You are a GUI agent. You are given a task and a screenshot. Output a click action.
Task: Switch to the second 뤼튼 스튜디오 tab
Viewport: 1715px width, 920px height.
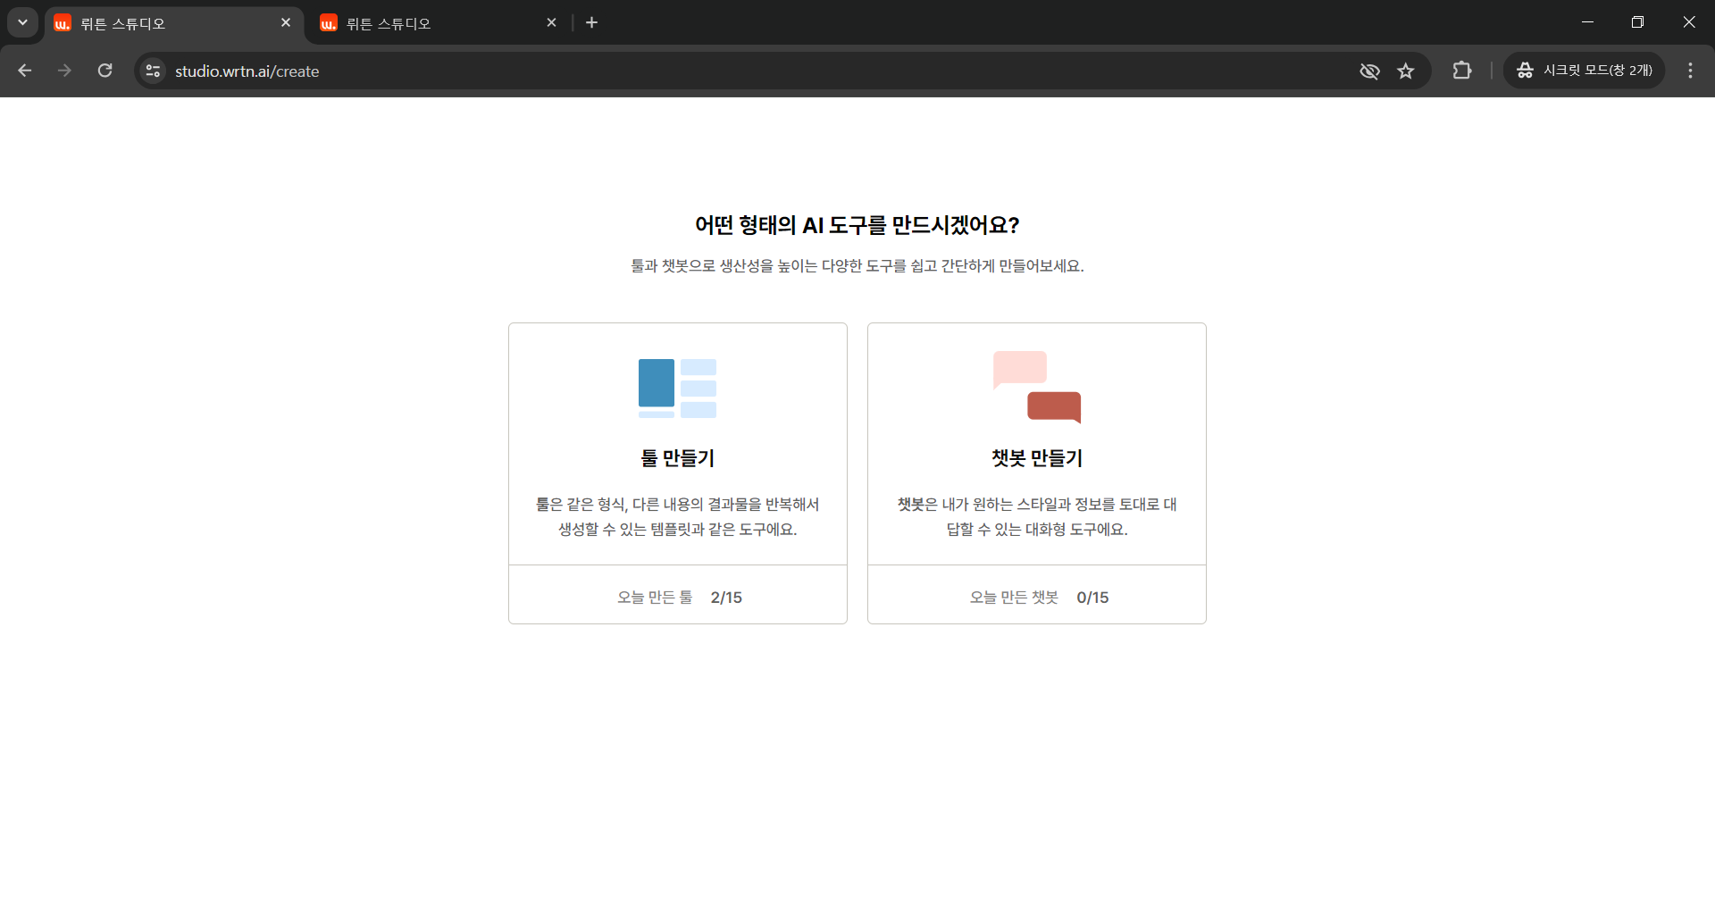click(x=439, y=23)
